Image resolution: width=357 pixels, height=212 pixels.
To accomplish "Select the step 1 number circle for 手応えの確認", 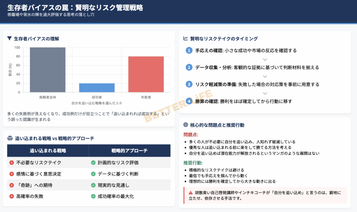I will tap(189, 50).
